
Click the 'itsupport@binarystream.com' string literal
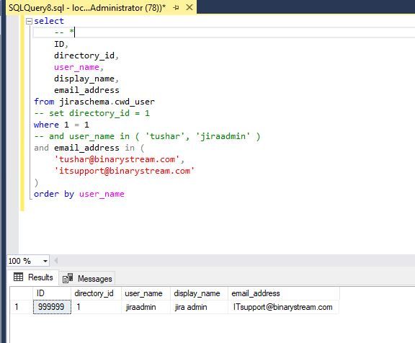125,171
